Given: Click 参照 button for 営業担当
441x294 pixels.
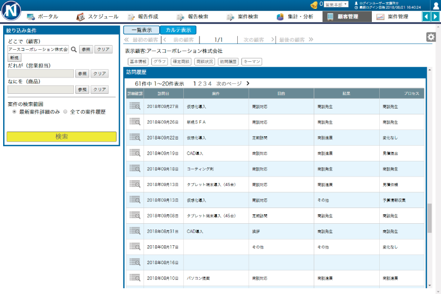Looking at the screenshot, I should [82, 74].
